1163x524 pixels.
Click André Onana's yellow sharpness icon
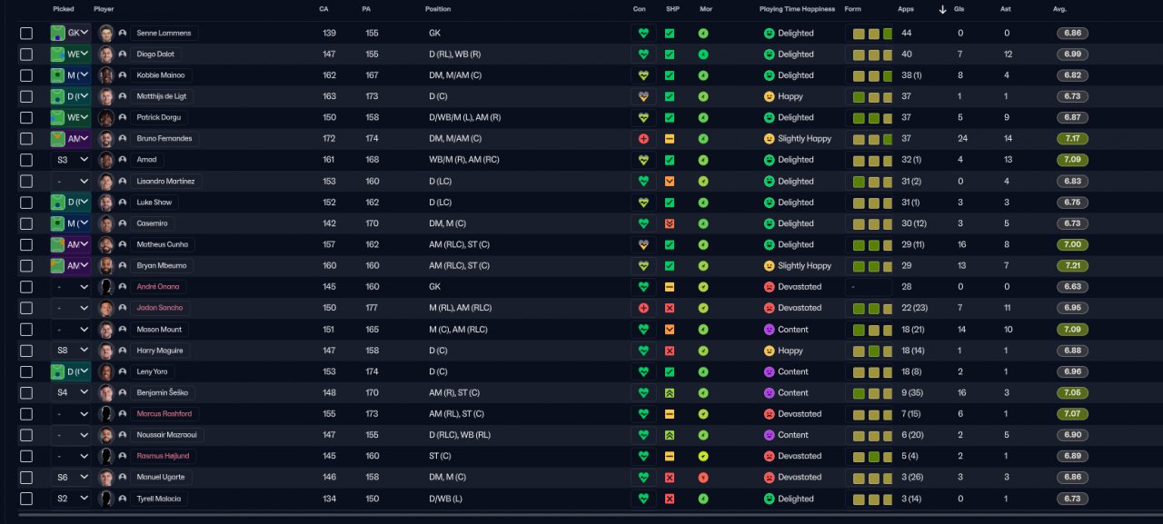click(670, 287)
